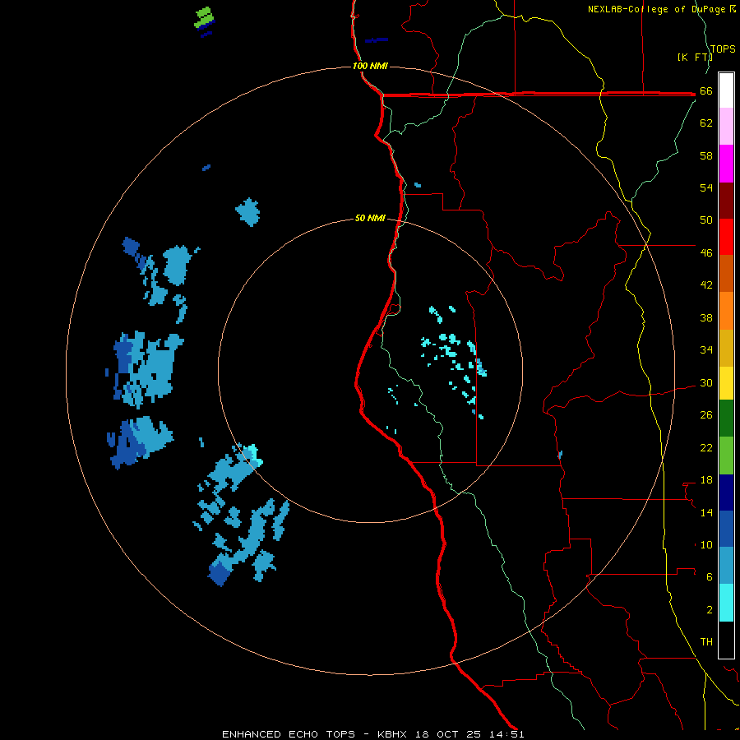Click legend value 6
This screenshot has height=740, width=740.
point(710,577)
